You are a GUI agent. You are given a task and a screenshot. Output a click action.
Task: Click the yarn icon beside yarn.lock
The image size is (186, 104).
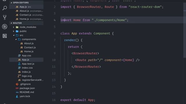tap(17, 96)
